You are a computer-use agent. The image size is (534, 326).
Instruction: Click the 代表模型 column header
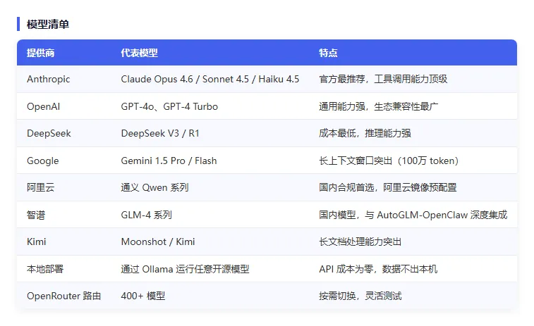pos(139,53)
